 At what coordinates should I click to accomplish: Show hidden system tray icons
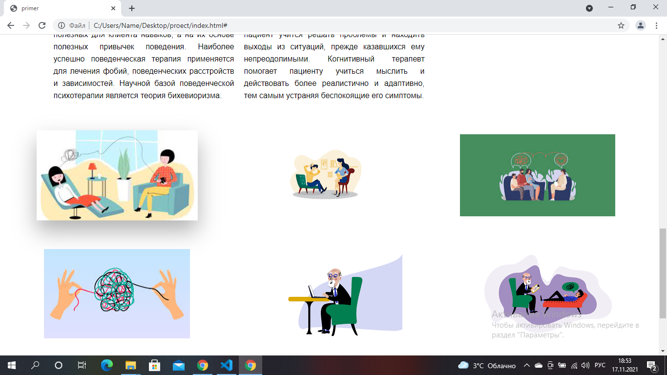pos(527,365)
